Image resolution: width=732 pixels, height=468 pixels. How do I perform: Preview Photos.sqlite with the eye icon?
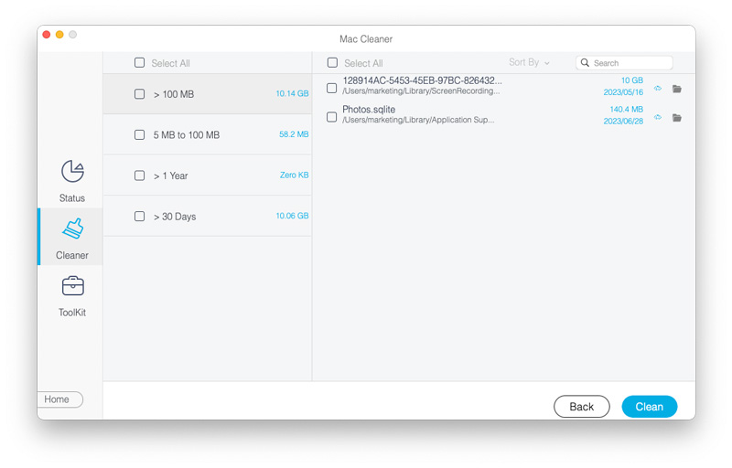[658, 117]
